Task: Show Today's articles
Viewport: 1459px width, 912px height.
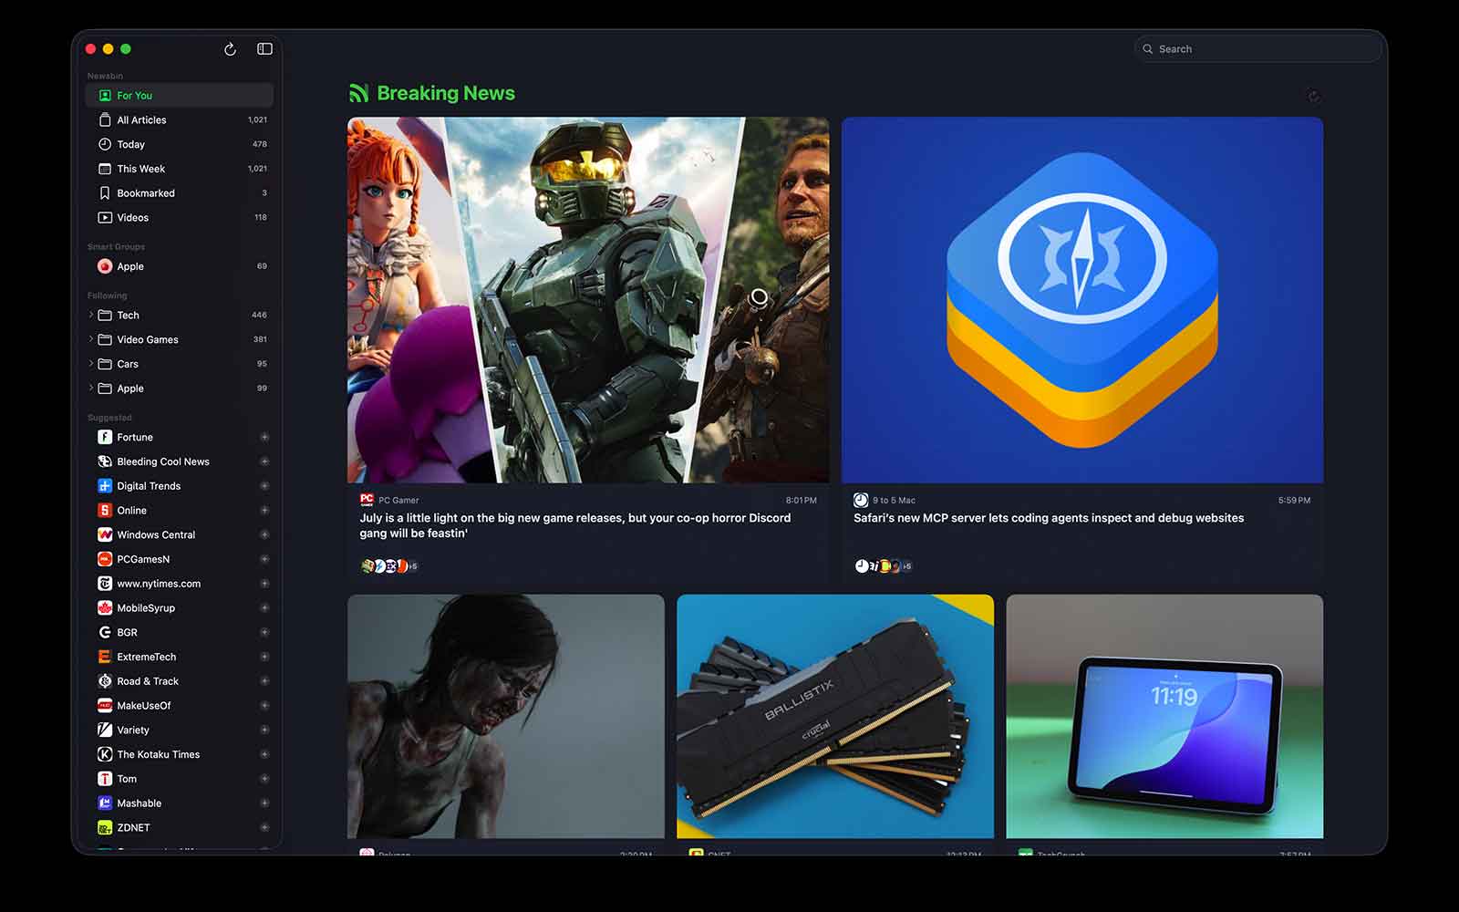Action: pyautogui.click(x=180, y=144)
